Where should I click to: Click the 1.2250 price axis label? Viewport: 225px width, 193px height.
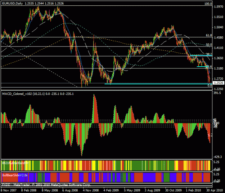pos(219,89)
